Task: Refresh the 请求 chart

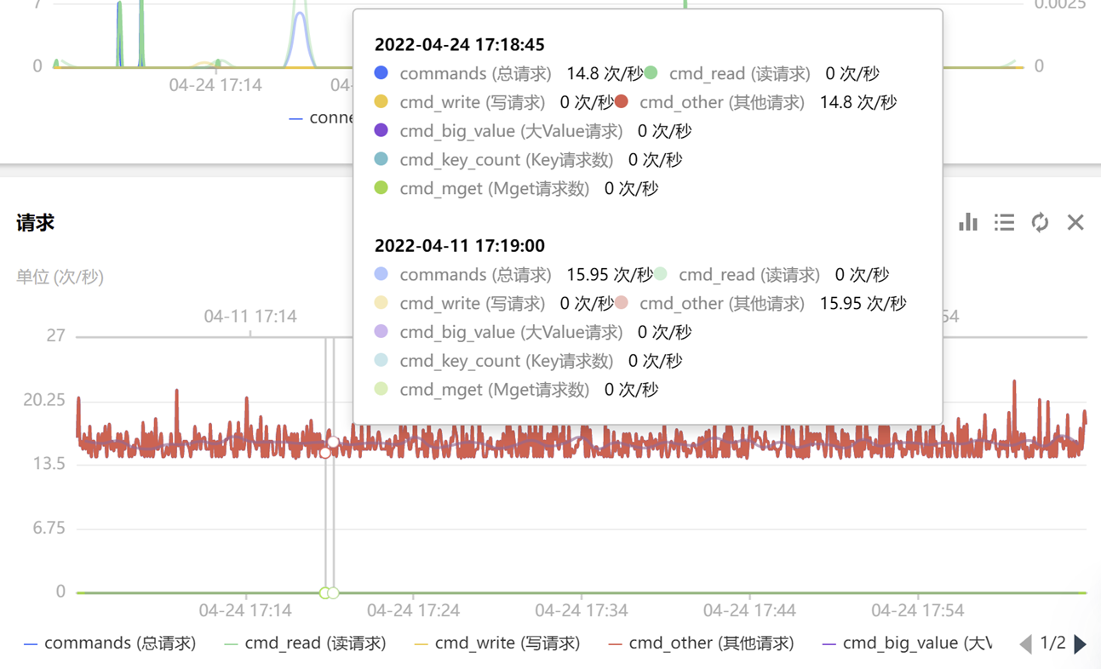Action: pos(1040,222)
